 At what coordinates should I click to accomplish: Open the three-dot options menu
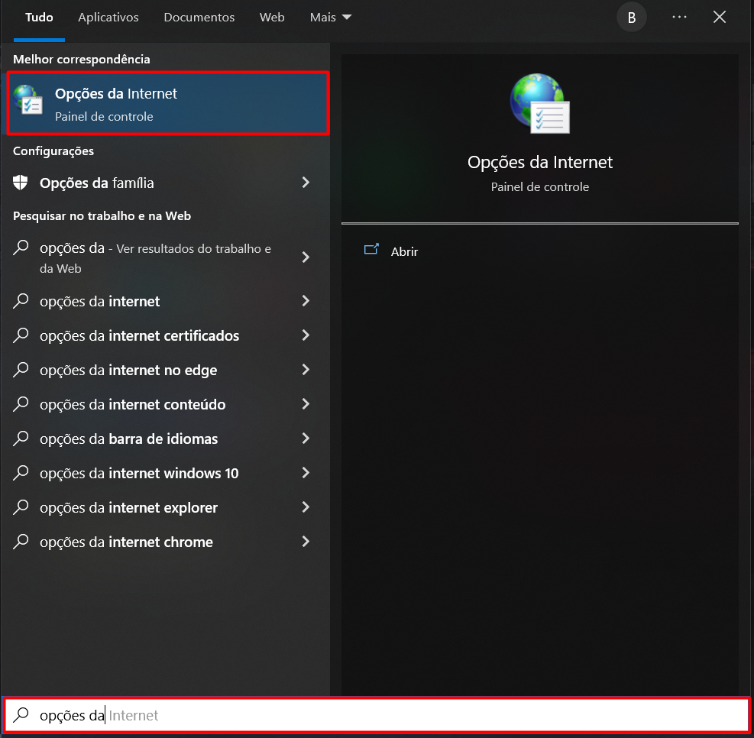(x=679, y=17)
